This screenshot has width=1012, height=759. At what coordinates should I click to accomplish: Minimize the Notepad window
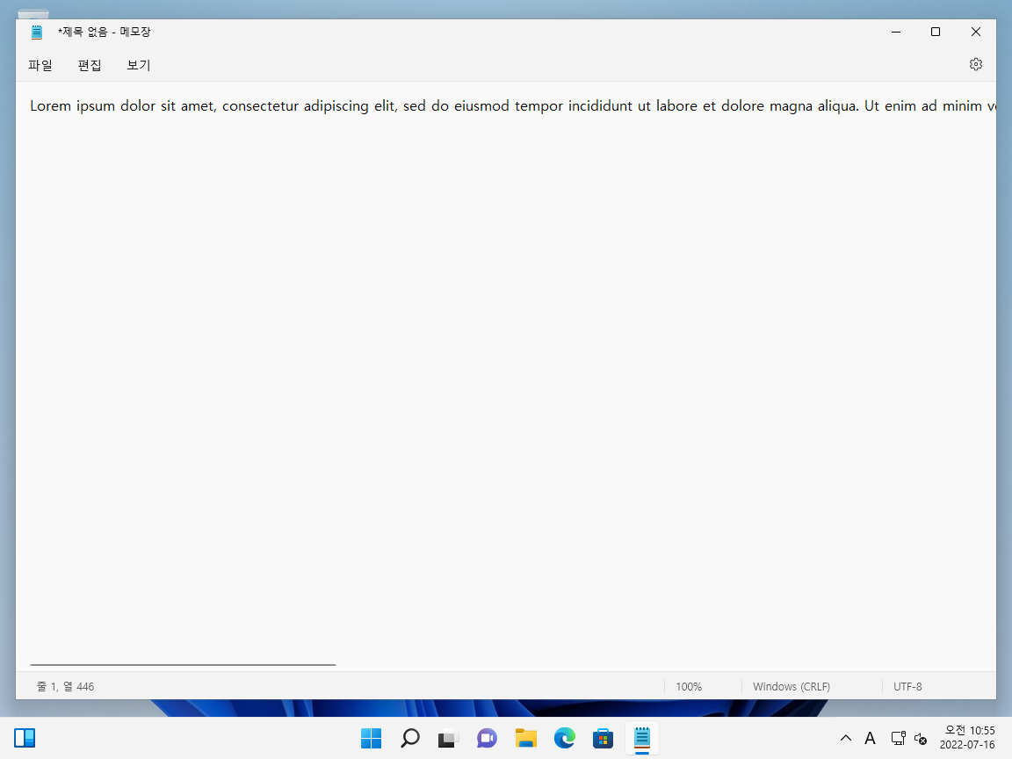tap(896, 32)
